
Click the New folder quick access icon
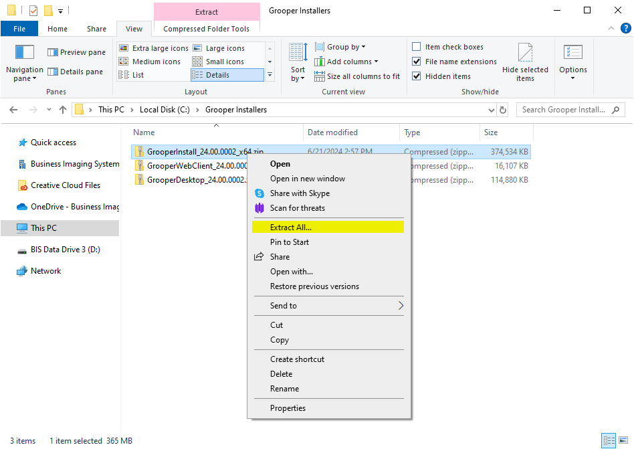(49, 11)
